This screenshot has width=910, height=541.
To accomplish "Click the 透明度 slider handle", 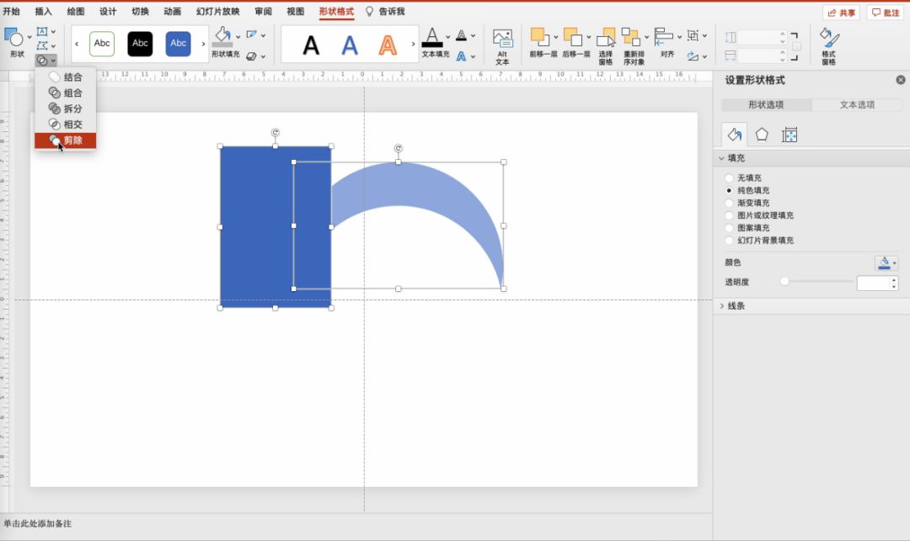I will tap(784, 282).
